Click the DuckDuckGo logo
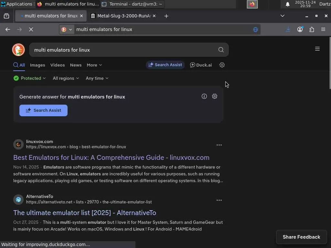Viewport: 331px width, 248px height. [18, 50]
